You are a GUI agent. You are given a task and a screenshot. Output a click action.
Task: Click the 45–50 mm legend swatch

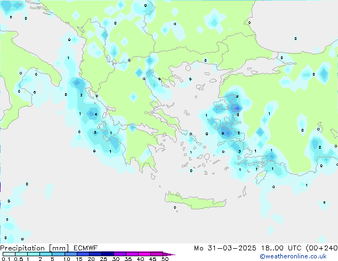click(157, 254)
